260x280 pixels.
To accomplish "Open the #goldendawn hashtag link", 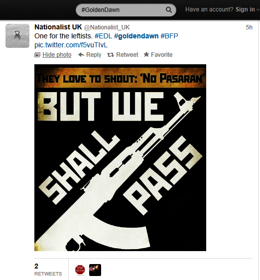I will (x=136, y=36).
